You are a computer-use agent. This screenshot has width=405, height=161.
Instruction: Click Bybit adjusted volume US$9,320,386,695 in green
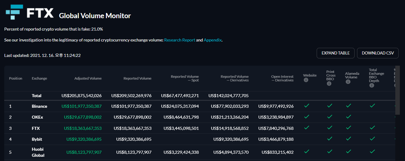(x=84, y=139)
